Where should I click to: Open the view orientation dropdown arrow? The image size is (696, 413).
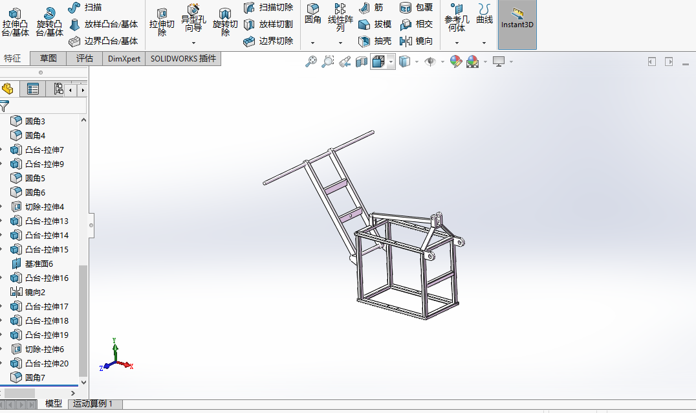pos(391,61)
